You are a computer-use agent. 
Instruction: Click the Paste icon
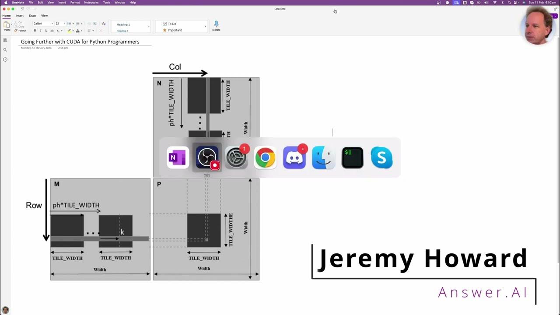click(x=7, y=26)
